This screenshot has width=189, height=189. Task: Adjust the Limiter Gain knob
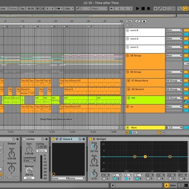coord(29,149)
